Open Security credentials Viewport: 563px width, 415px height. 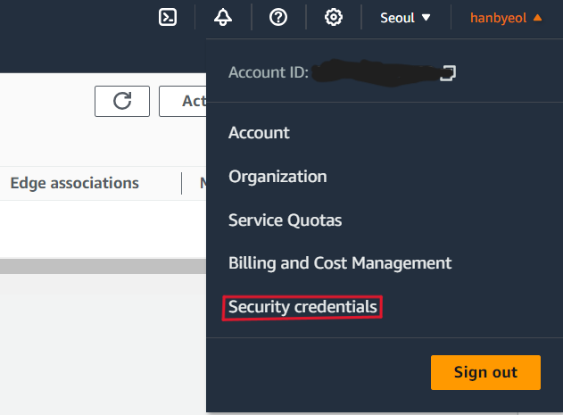pyautogui.click(x=302, y=307)
